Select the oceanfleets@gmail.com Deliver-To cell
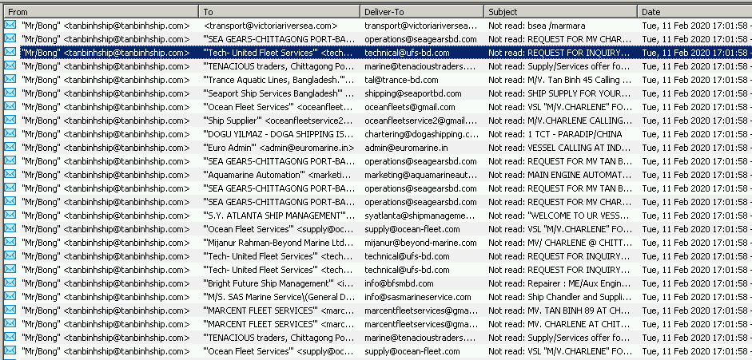The height and width of the screenshot is (360, 752). point(410,107)
